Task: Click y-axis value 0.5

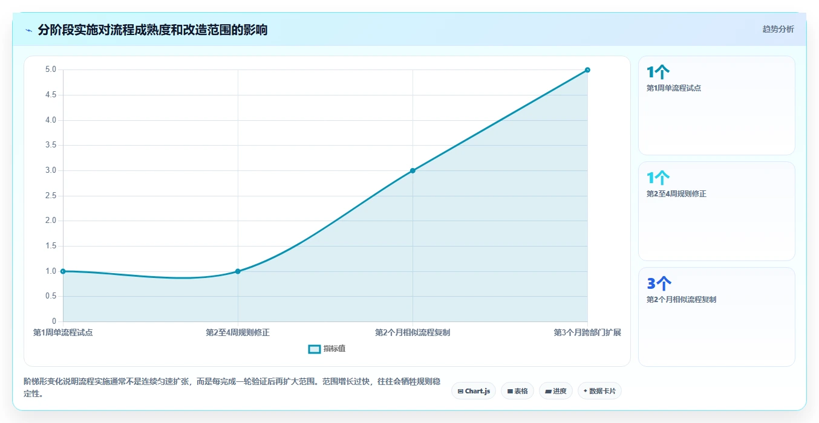Action: [x=51, y=296]
